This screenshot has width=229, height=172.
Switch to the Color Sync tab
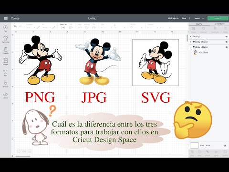click(219, 24)
